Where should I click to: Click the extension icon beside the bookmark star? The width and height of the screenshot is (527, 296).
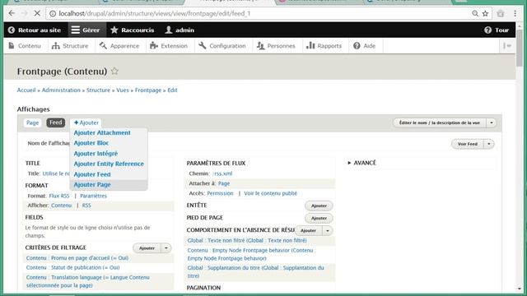pos(501,13)
